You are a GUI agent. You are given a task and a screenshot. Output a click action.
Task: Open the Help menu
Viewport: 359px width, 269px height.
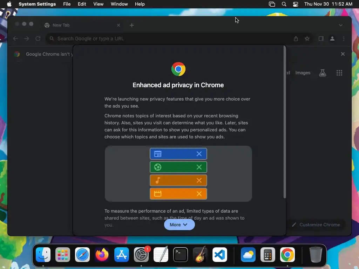[x=140, y=4]
